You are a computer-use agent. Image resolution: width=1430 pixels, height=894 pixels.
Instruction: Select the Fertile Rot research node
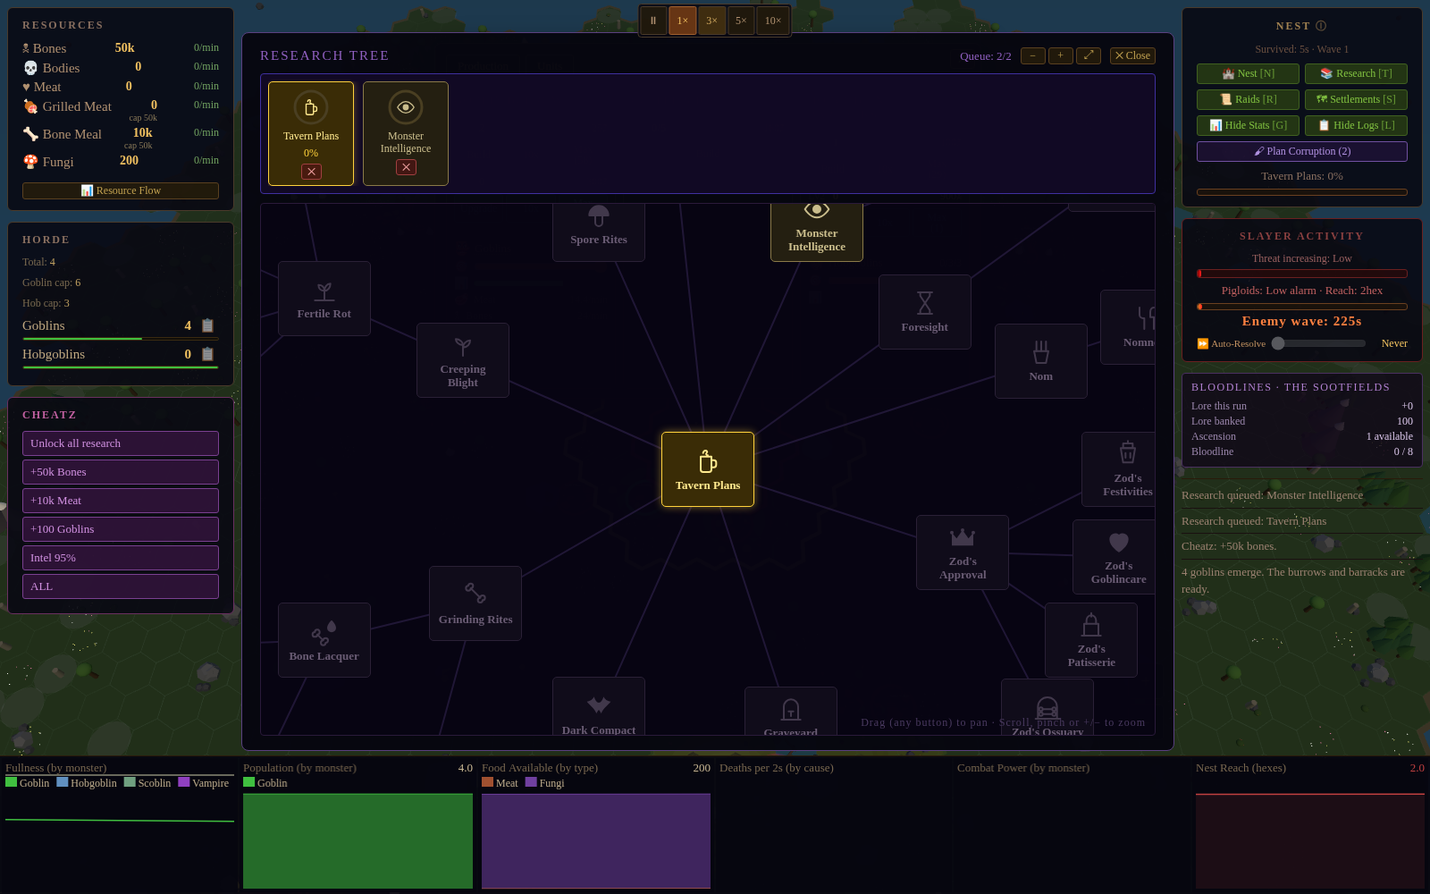[324, 299]
